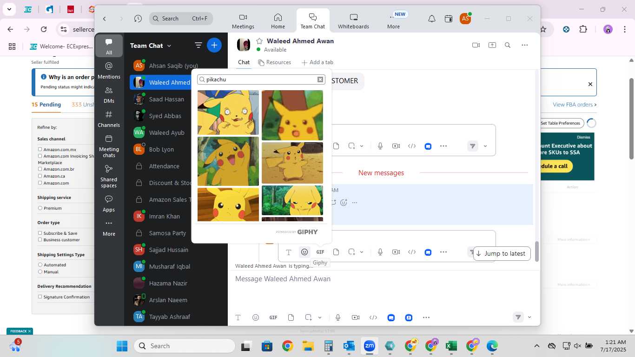Click Jump to latest button
The image size is (635, 357).
[502, 253]
